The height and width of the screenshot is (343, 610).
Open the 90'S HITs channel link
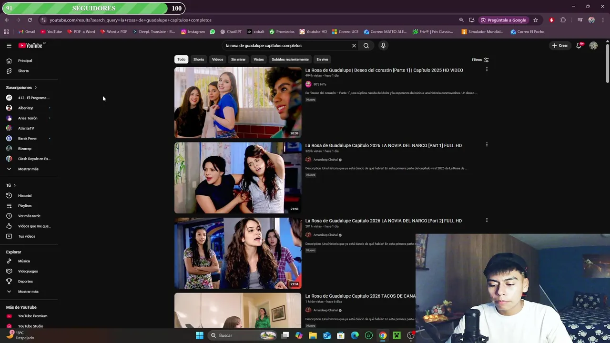pos(320,84)
